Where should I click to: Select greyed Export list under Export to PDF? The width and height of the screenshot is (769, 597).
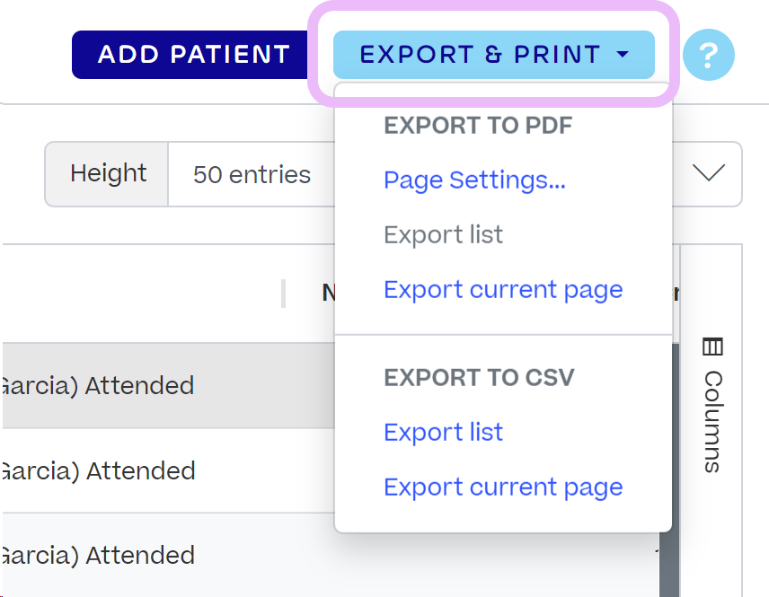click(443, 235)
